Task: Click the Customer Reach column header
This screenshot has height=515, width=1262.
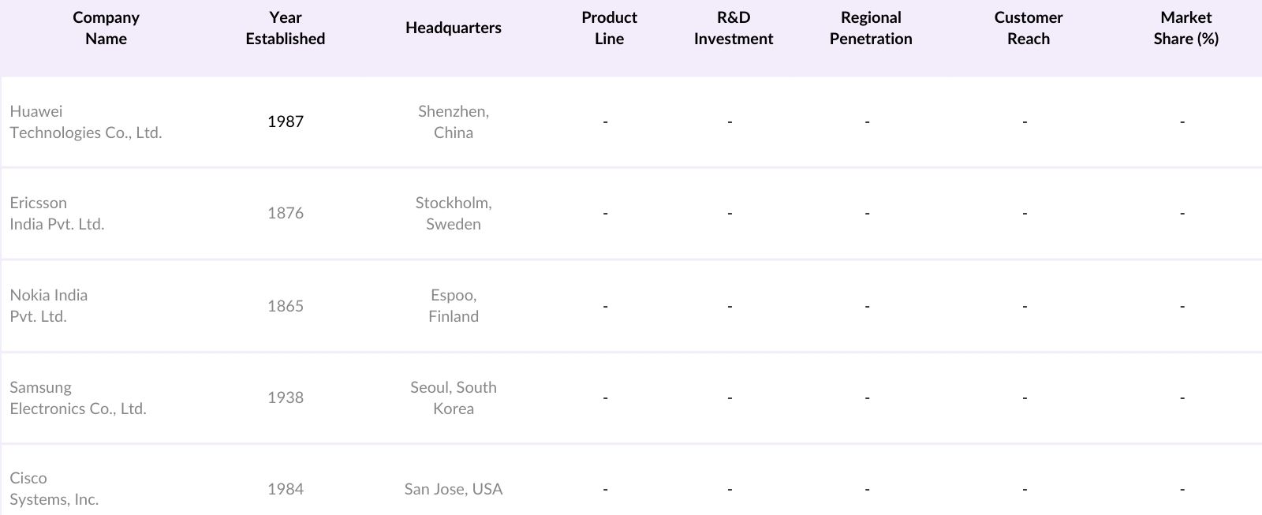Action: coord(1028,28)
